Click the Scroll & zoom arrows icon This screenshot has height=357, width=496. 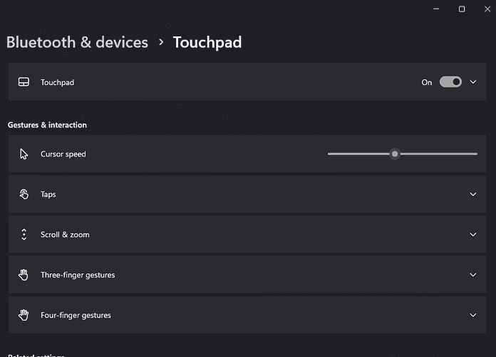click(24, 234)
